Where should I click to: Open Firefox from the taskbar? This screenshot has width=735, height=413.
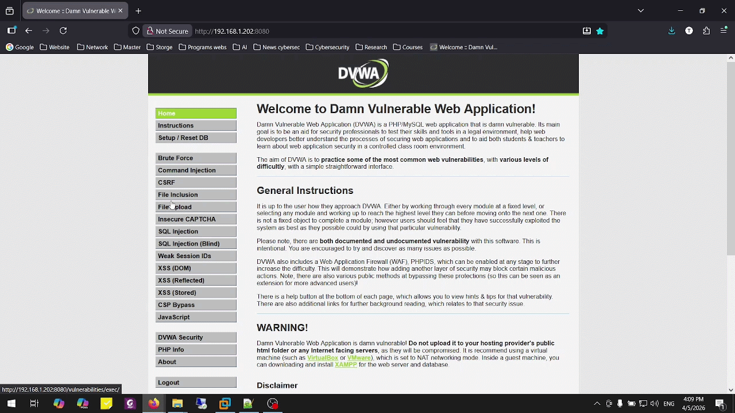pyautogui.click(x=153, y=404)
